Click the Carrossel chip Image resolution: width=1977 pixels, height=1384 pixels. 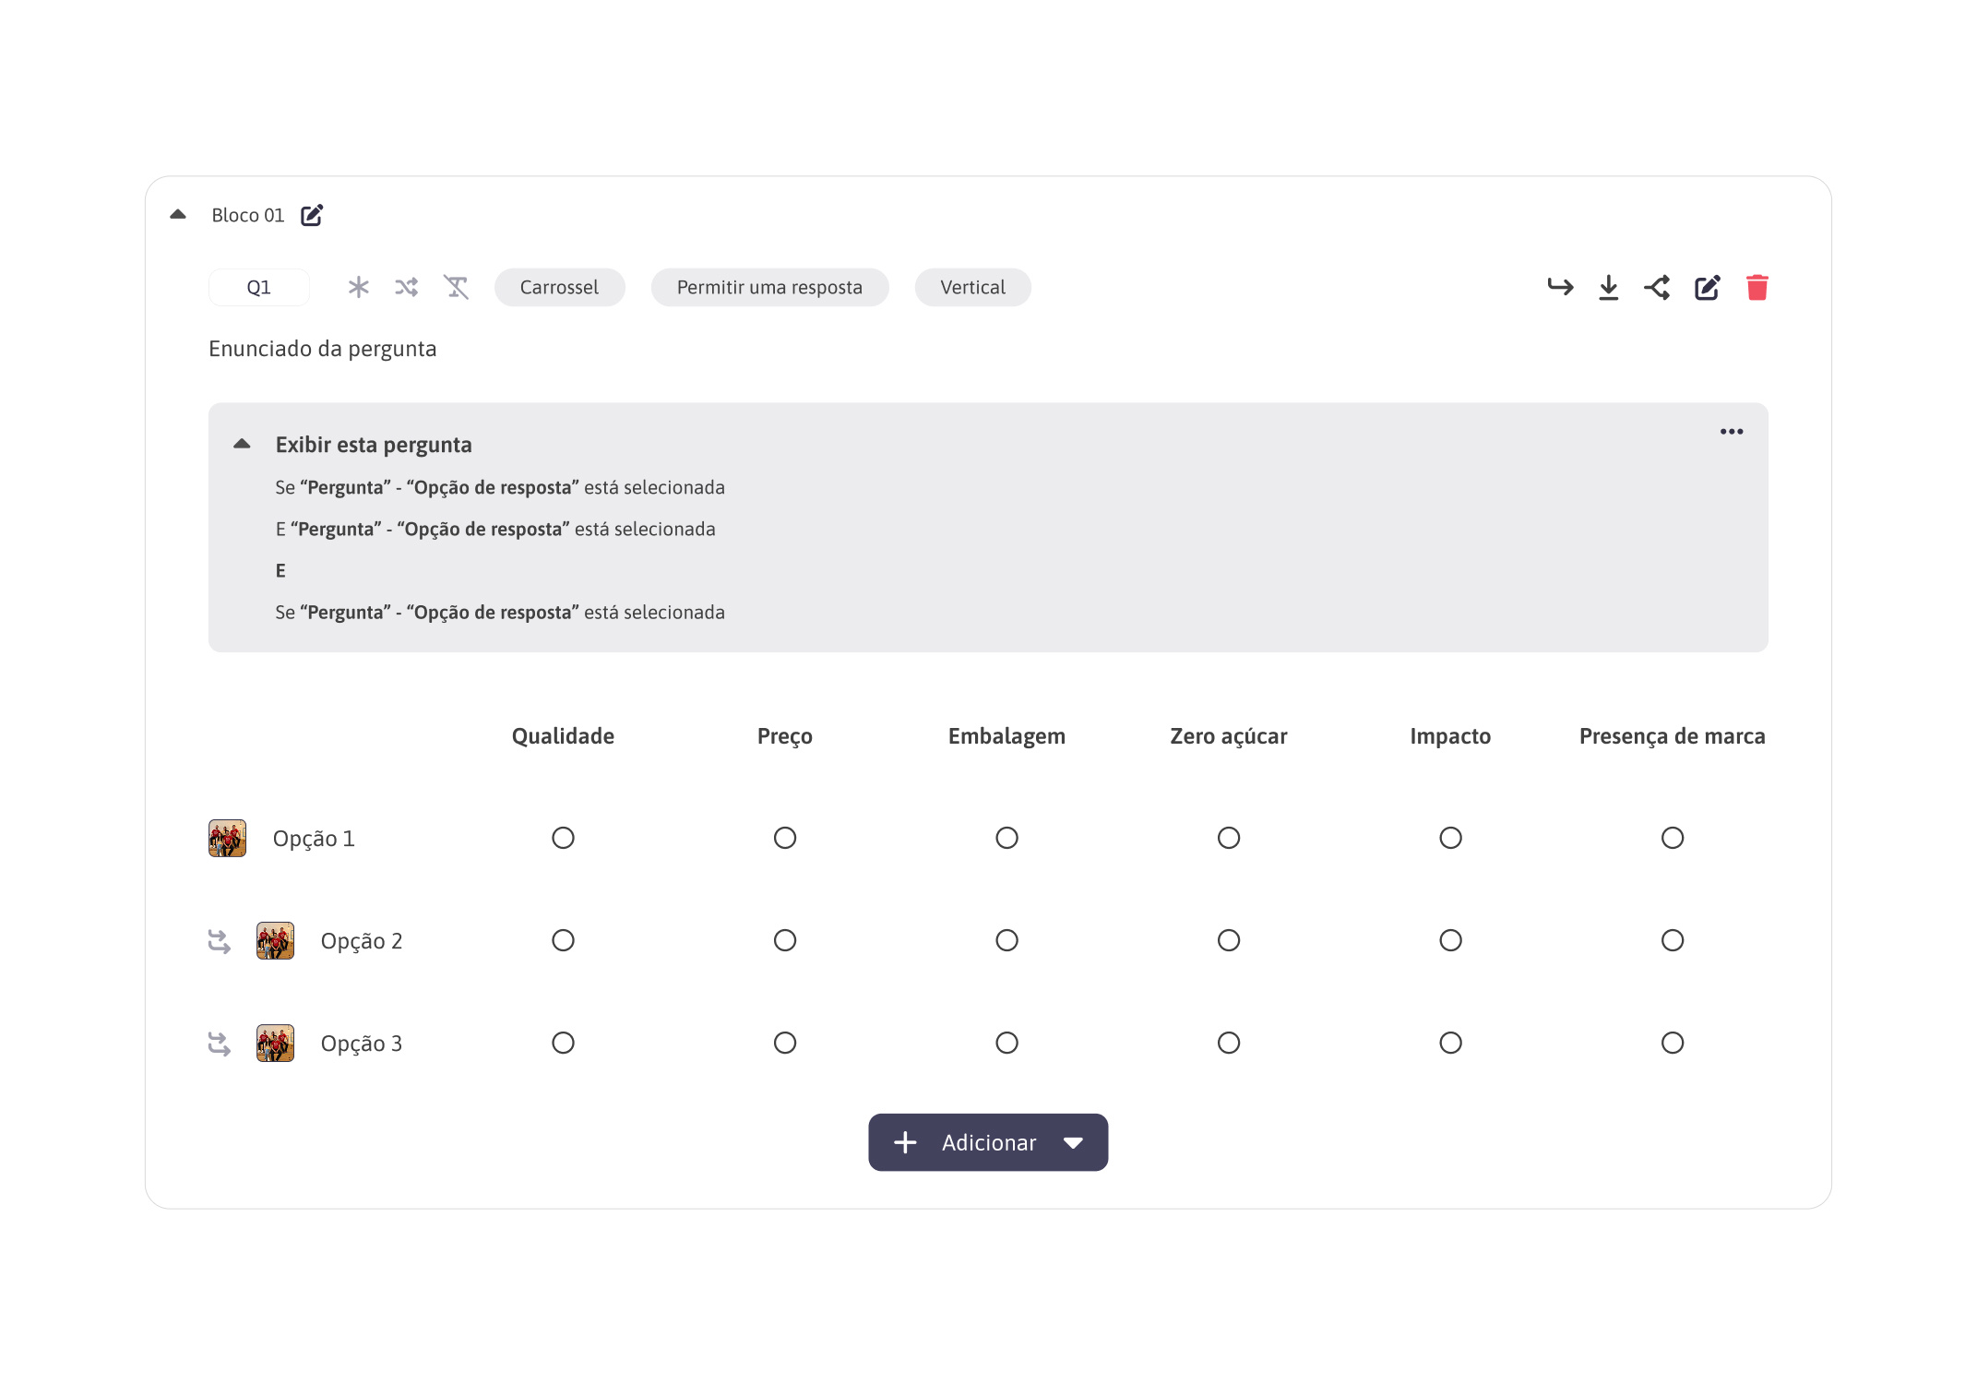(559, 287)
